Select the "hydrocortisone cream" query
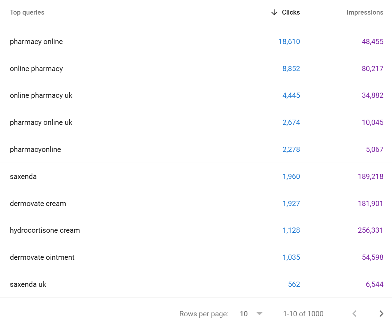This screenshot has width=392, height=326. pyautogui.click(x=45, y=230)
